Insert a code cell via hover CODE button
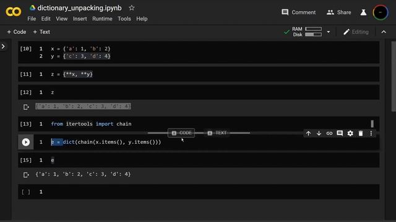Screen dimensions: 396x222 pyautogui.click(x=181, y=133)
